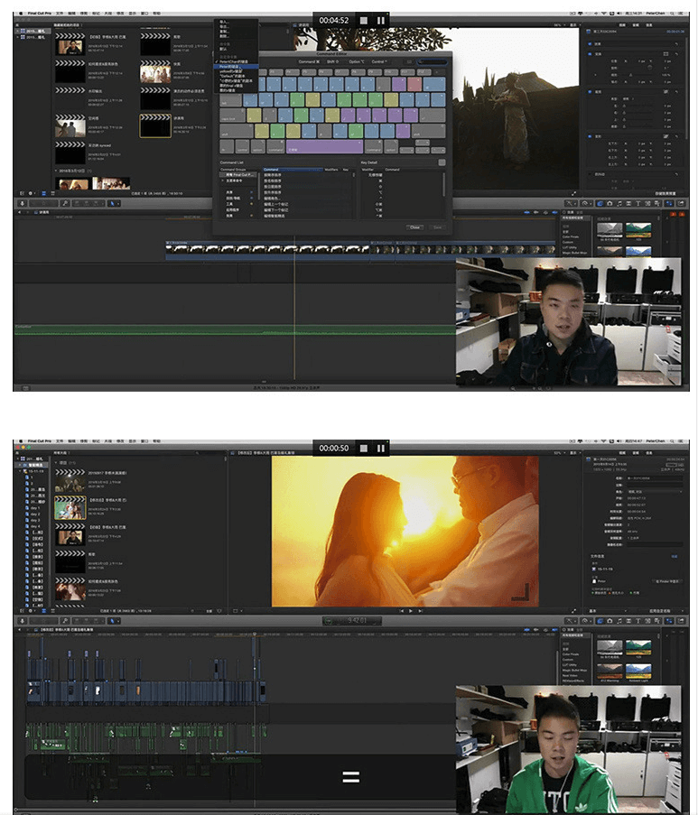Toggle the Shift modifier in Command Editor
This screenshot has height=815, width=698.
pos(332,62)
